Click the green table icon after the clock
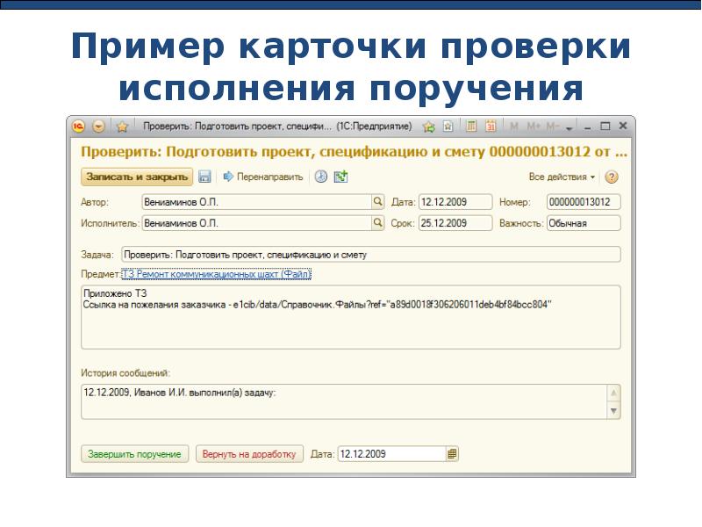The height and width of the screenshot is (527, 702). pos(340,177)
